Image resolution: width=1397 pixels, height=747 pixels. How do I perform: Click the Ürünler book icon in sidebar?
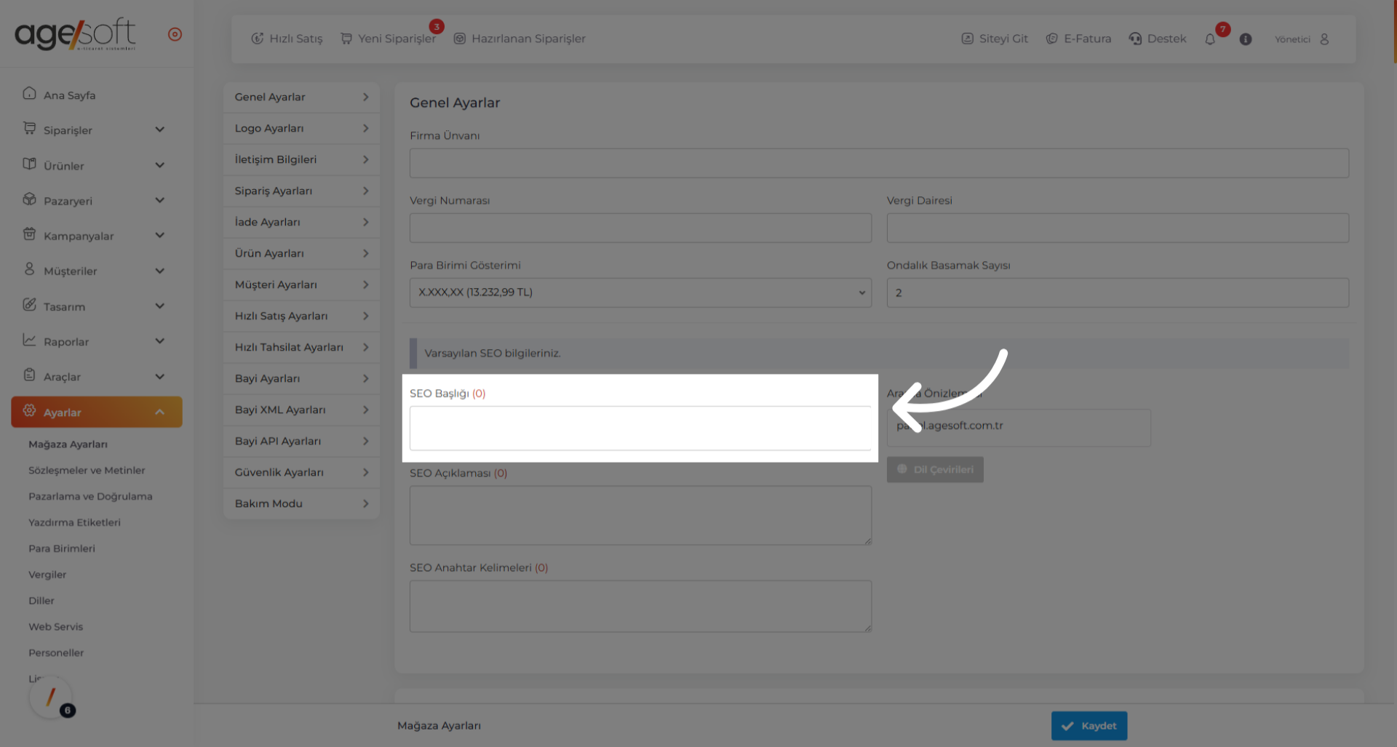(x=29, y=164)
